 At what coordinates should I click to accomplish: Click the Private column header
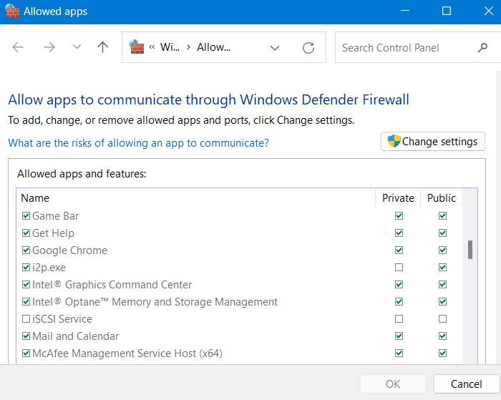(398, 197)
